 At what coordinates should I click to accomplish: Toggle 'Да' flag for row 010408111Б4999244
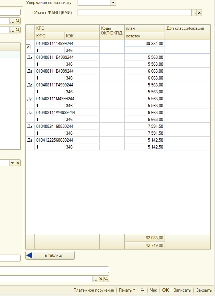(30, 57)
